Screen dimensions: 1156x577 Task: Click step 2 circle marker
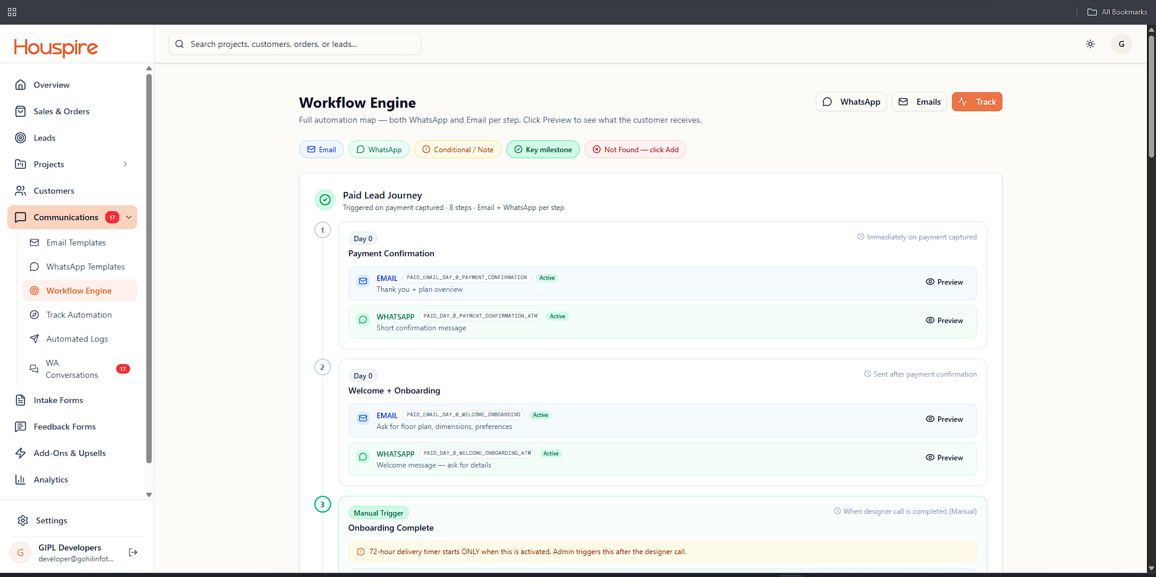pyautogui.click(x=323, y=367)
